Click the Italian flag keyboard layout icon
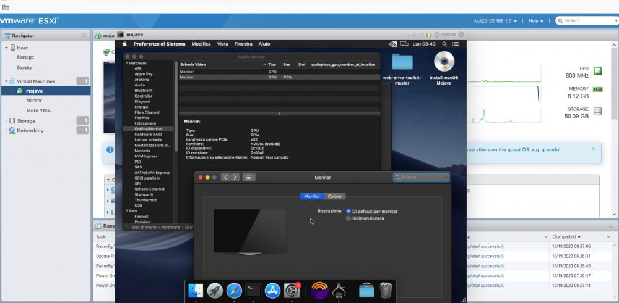The width and height of the screenshot is (619, 303). 429,35
